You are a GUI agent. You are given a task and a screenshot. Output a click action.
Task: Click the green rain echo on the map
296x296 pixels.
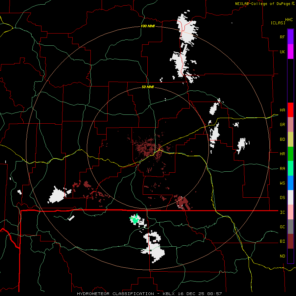(135, 220)
